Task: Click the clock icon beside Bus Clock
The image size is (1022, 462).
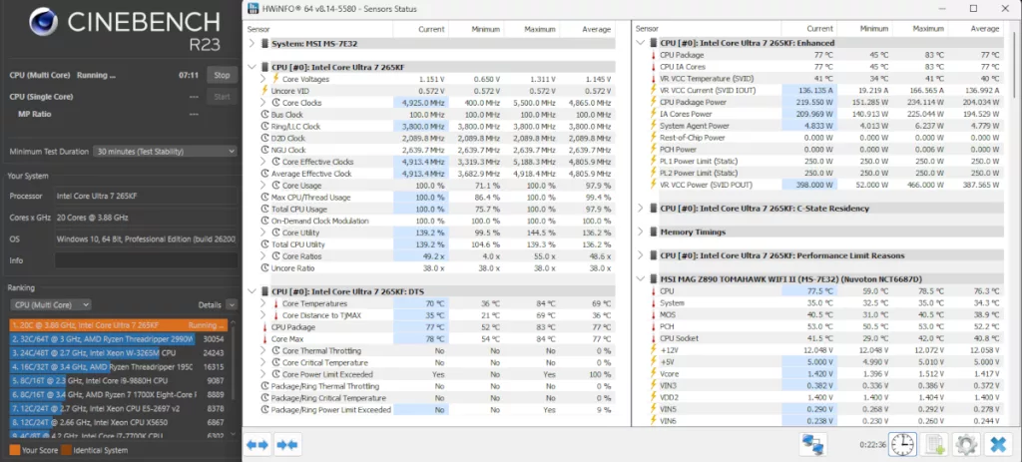Action: click(264, 115)
